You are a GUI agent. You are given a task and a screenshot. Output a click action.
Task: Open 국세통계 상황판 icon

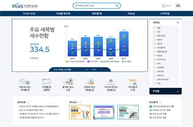[47, 82]
